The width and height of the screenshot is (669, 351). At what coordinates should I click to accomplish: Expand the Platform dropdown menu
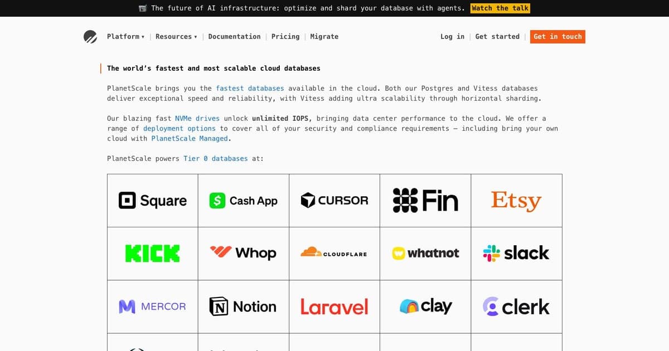pos(125,37)
